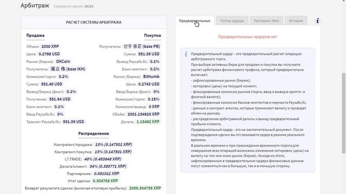Click the buy recipient value (base PB)

coord(142,46)
